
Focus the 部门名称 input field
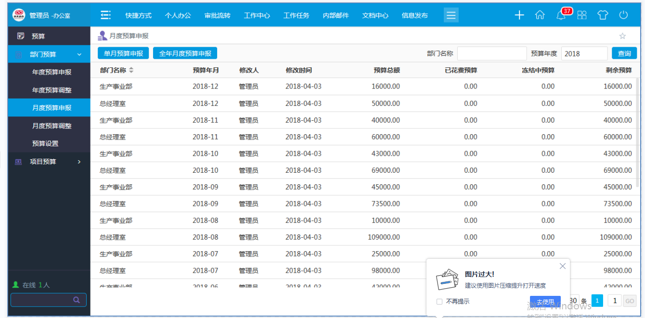[492, 53]
